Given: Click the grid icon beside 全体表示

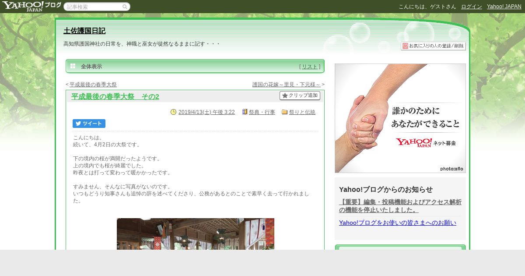Looking at the screenshot, I should tap(73, 66).
